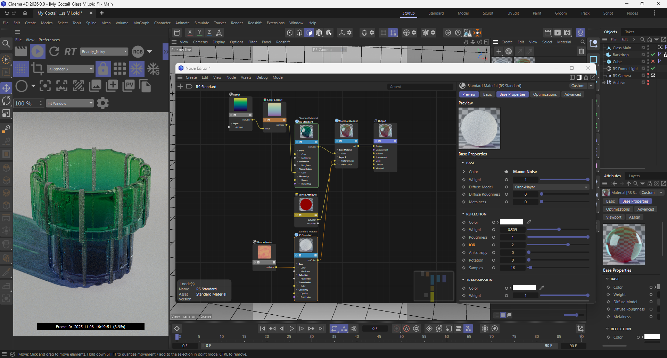Select the Move tool in left toolbar
The image size is (667, 358).
tap(6, 88)
